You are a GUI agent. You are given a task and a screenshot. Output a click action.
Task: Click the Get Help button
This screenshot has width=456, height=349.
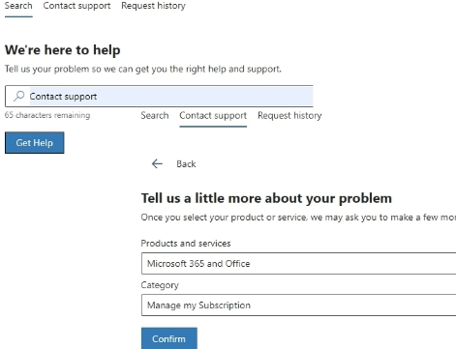click(35, 142)
